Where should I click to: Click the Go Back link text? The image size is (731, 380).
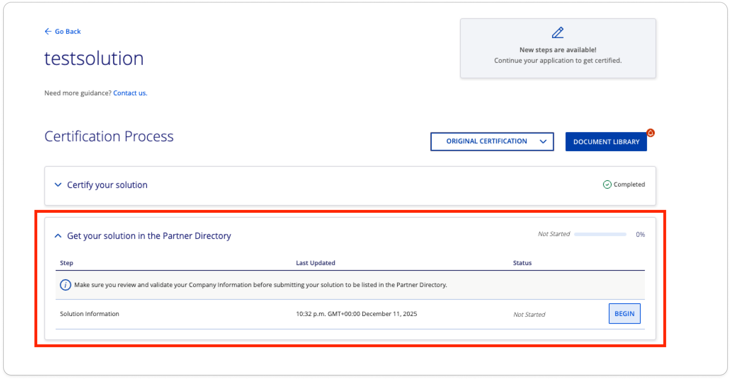click(68, 31)
